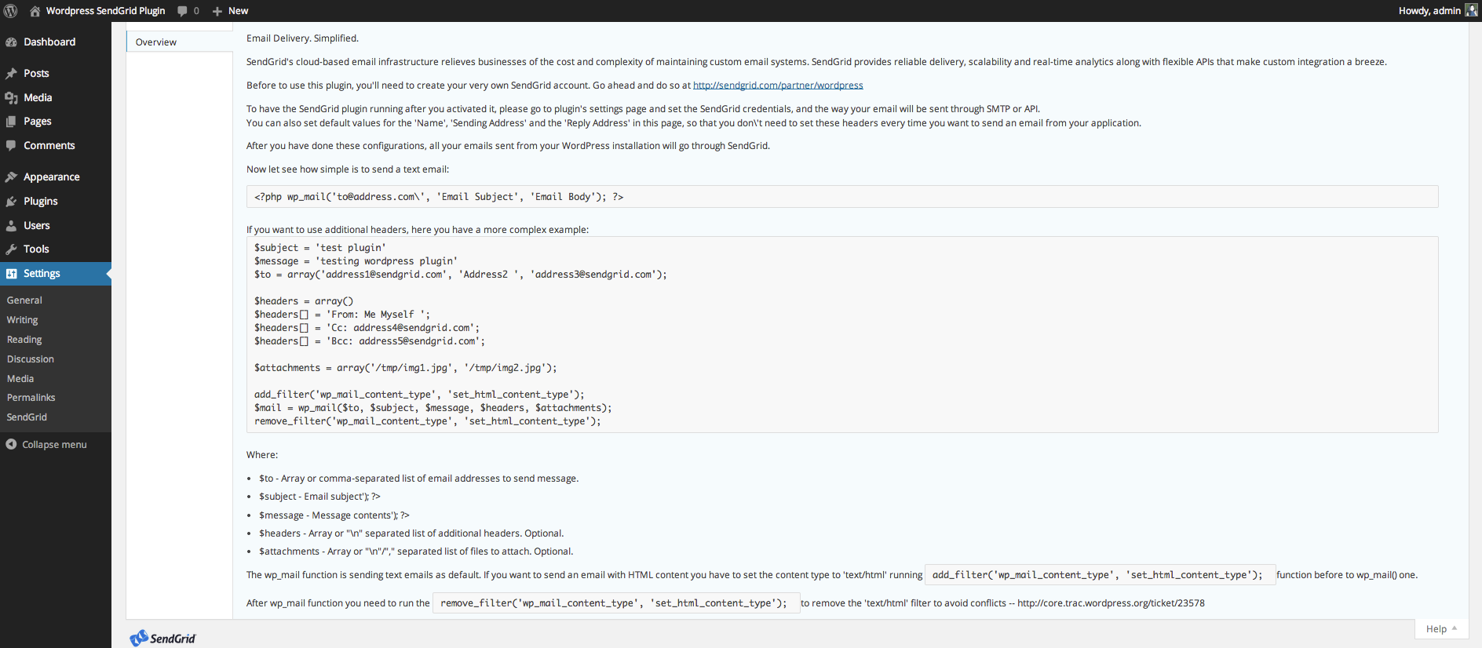Screen dimensions: 1482x648
Task: Click the Dashboard gauge icon in sidebar
Action: 11,42
